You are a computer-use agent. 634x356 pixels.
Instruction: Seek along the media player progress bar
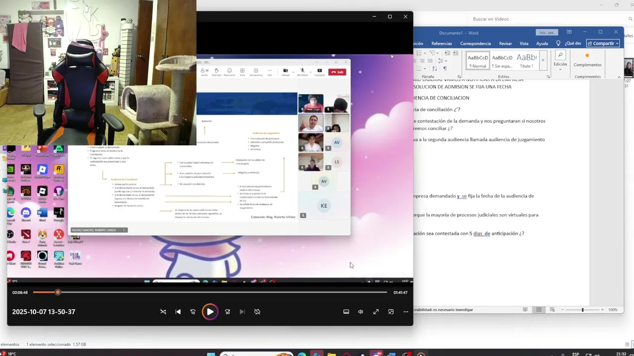(210, 292)
